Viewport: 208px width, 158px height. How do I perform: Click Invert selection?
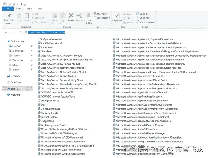tap(145, 22)
